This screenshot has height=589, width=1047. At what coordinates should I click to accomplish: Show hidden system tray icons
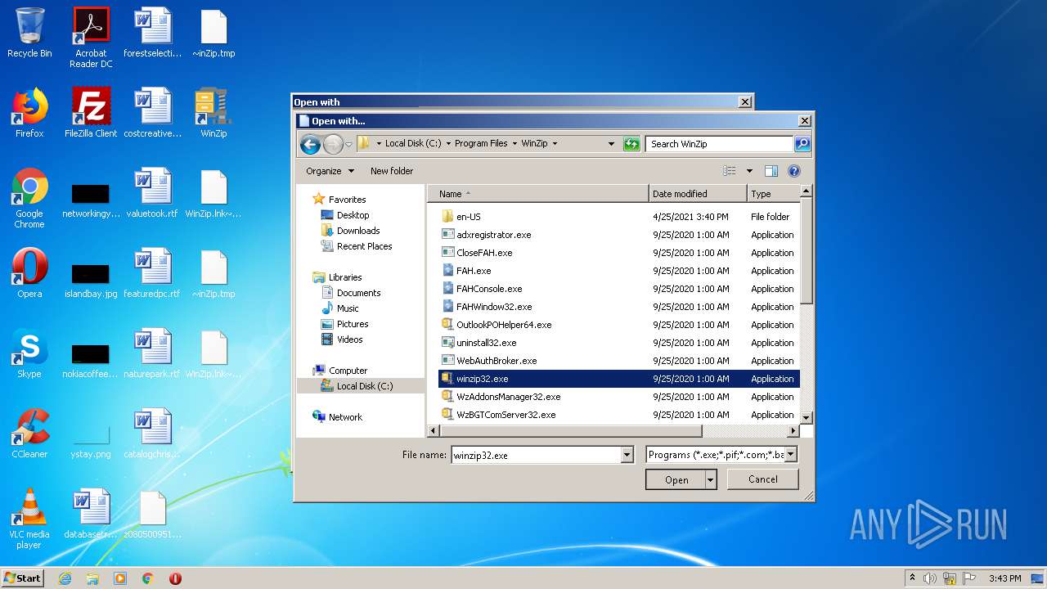[x=912, y=578]
